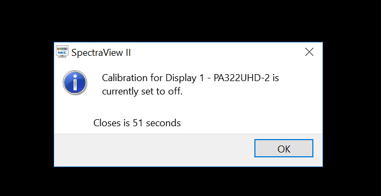Viewport: 381px width, 196px height.
Task: Confirm the message with the OK button
Action: pyautogui.click(x=284, y=148)
